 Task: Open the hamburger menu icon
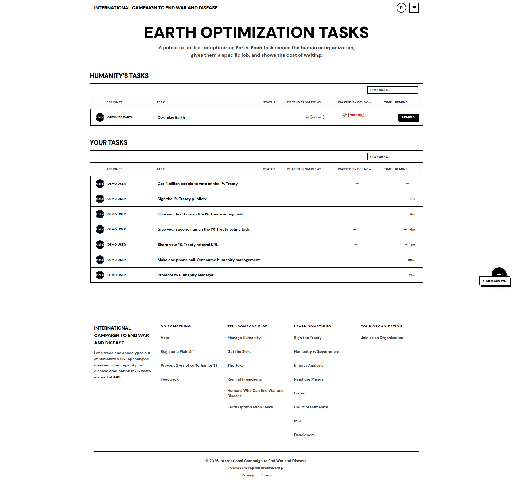pos(414,8)
